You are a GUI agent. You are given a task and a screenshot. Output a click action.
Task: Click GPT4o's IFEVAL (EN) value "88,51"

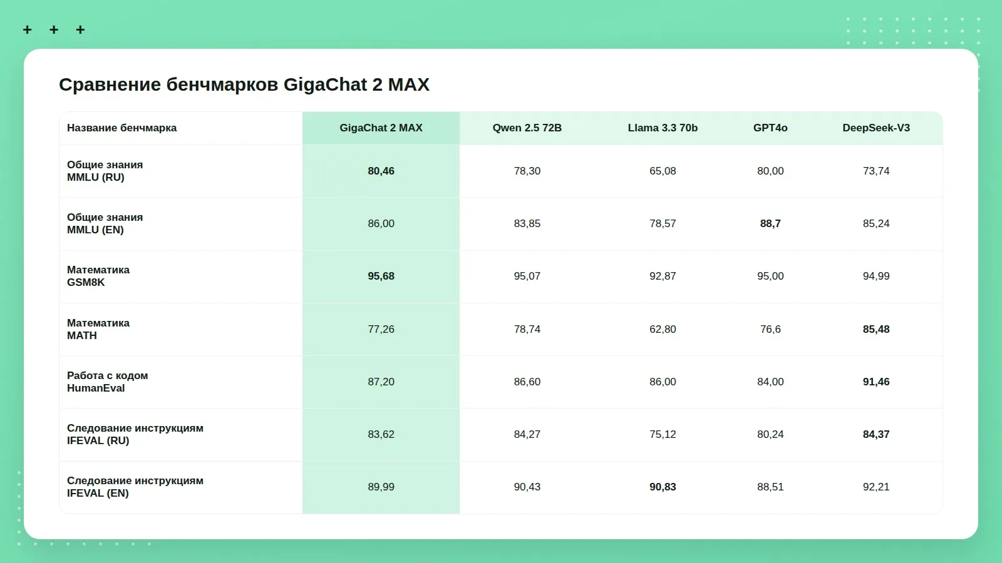tap(770, 487)
